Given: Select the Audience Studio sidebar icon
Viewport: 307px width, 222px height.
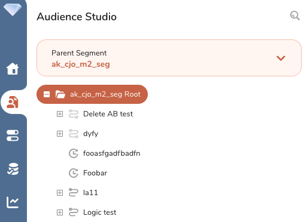Looking at the screenshot, I should click(13, 102).
